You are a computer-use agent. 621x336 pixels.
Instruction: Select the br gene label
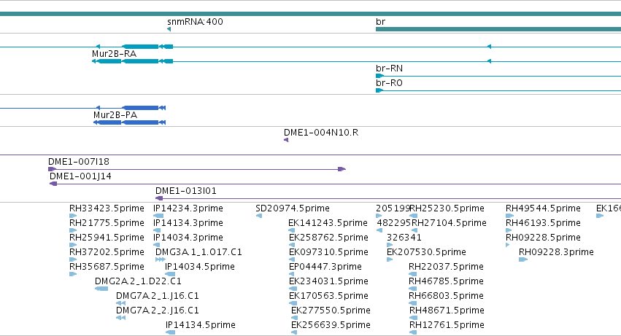tap(380, 22)
